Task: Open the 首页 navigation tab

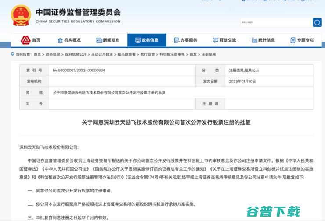Action: [30, 40]
